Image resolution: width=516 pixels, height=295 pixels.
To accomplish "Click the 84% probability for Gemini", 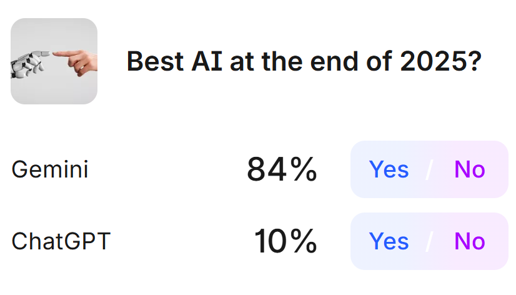I will pyautogui.click(x=282, y=169).
